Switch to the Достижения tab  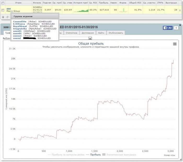[88, 33]
